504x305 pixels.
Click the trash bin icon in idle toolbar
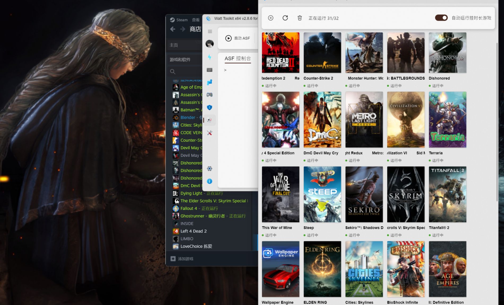coord(300,18)
